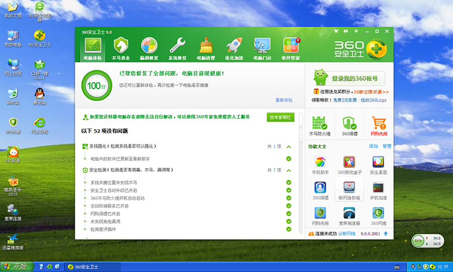453x272 pixels.
Task: Launch 优化加速 rocket icon
Action: tap(234, 48)
